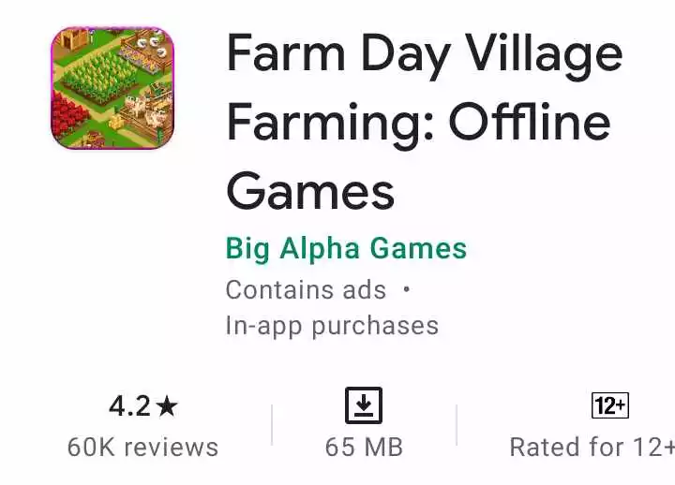This screenshot has height=485, width=675.
Task: Open the 60K reviews section
Action: tap(142, 448)
